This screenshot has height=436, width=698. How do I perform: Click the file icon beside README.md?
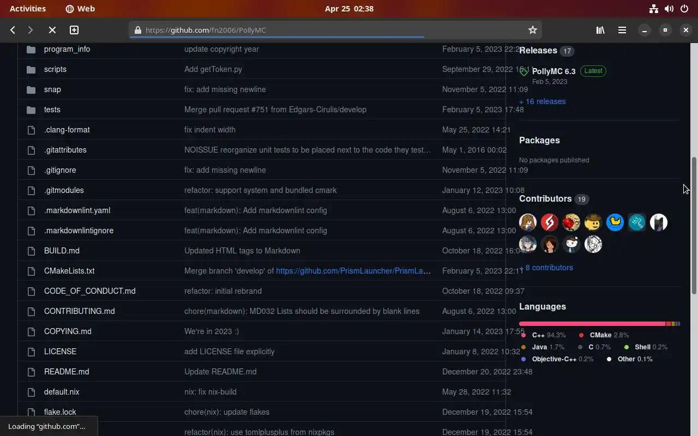pos(31,372)
